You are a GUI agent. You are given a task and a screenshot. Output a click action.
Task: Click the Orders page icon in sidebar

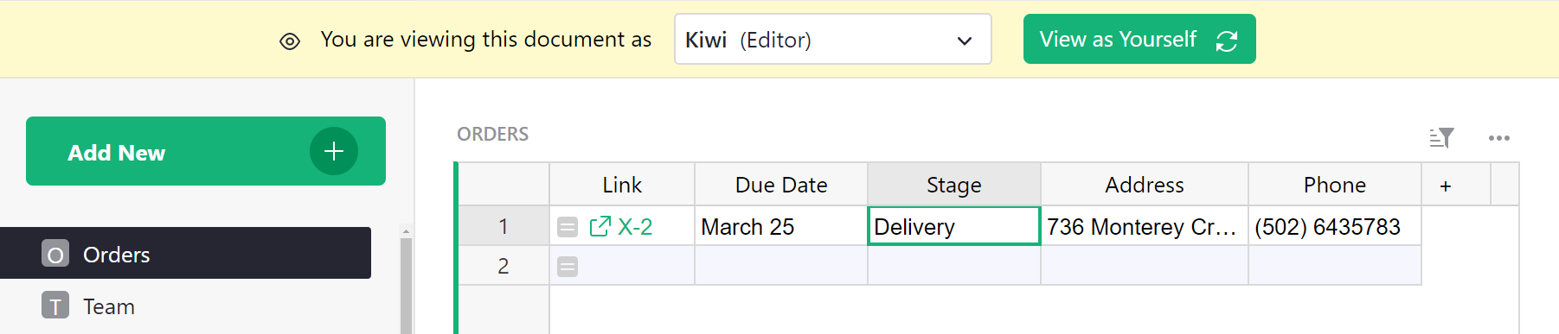pos(55,254)
